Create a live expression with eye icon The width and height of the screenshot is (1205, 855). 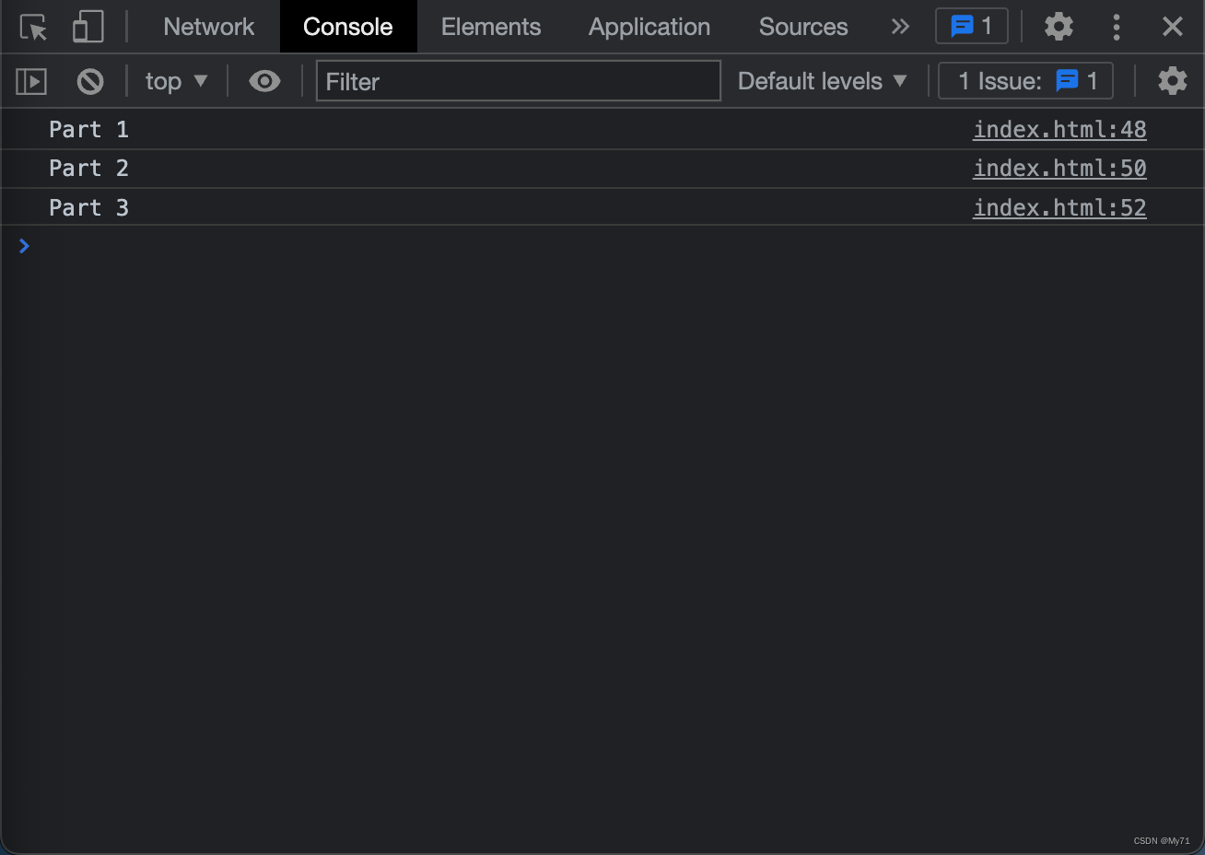[x=264, y=81]
